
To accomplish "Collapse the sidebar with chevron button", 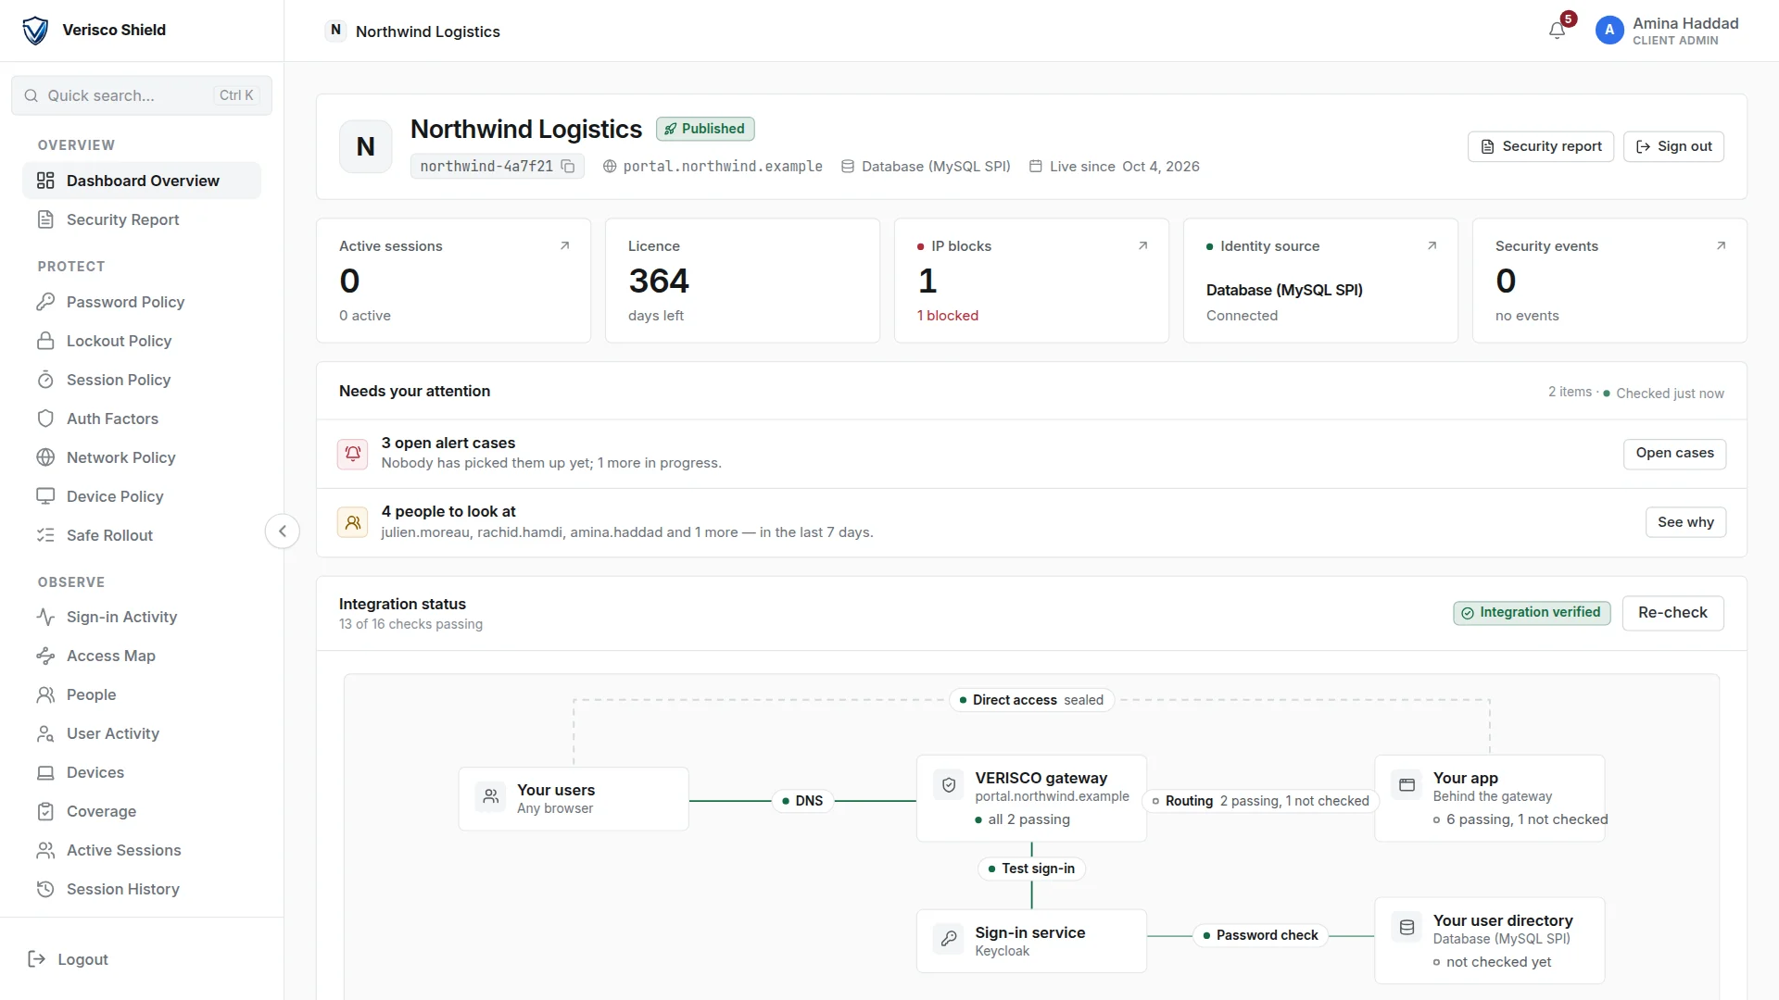I will pyautogui.click(x=283, y=531).
